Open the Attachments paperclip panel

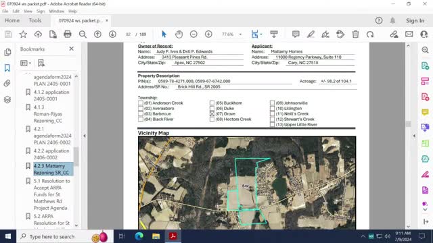pos(7,83)
